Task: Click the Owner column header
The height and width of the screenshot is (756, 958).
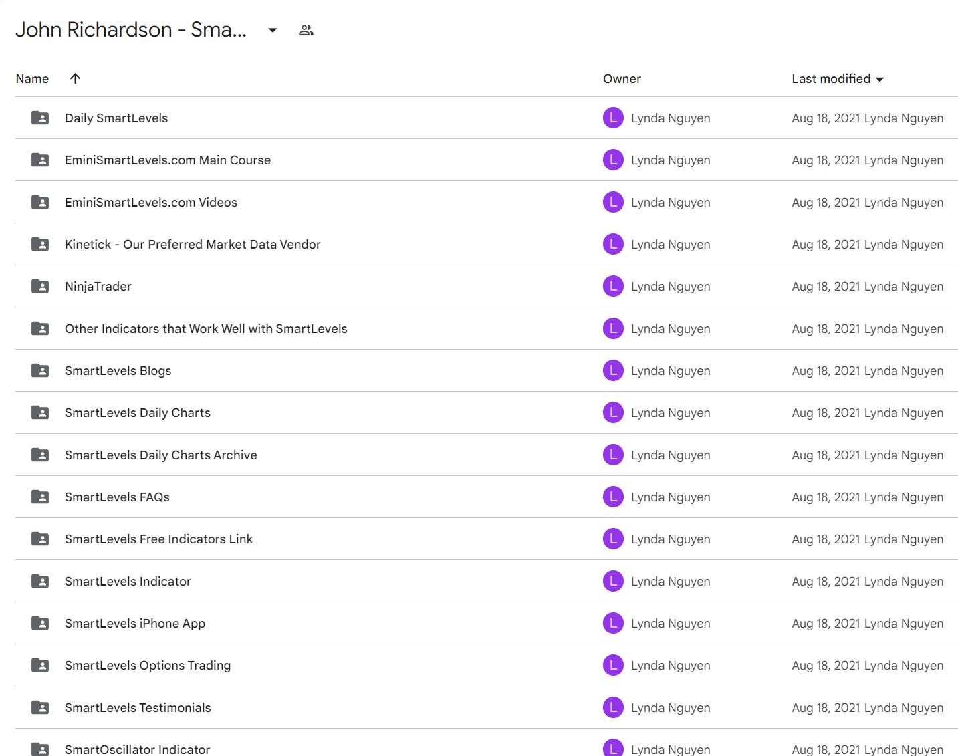Action: pos(622,78)
